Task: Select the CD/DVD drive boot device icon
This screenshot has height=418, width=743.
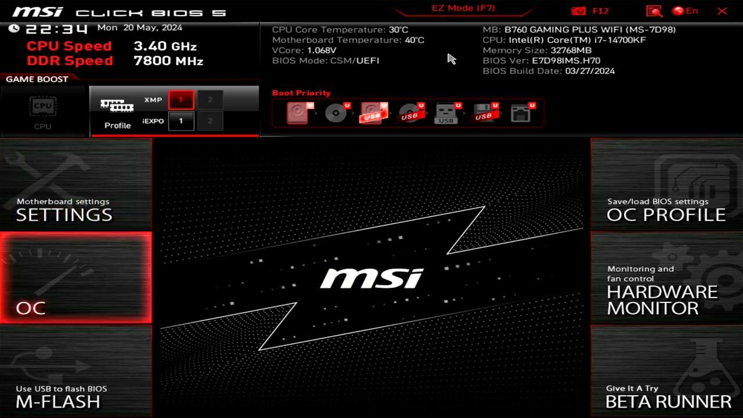Action: 337,113
